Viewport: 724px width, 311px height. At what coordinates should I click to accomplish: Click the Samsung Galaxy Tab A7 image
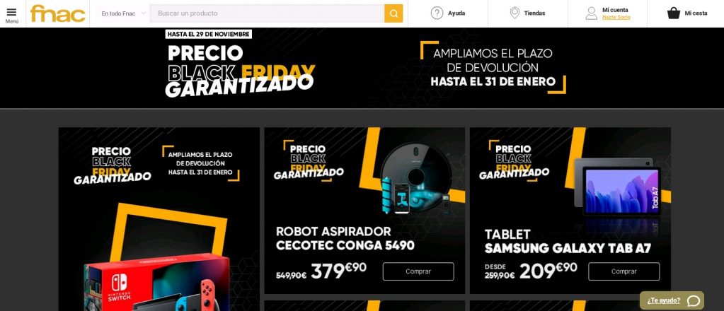point(618,187)
